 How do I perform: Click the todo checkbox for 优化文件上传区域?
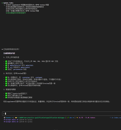click(x=6, y=9)
